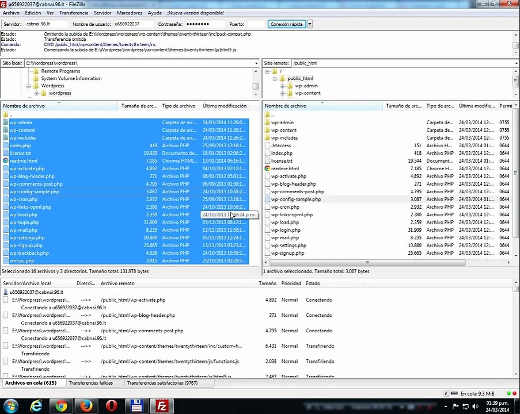
Task: Collapse the public_html node in remote tree
Action: click(x=275, y=79)
